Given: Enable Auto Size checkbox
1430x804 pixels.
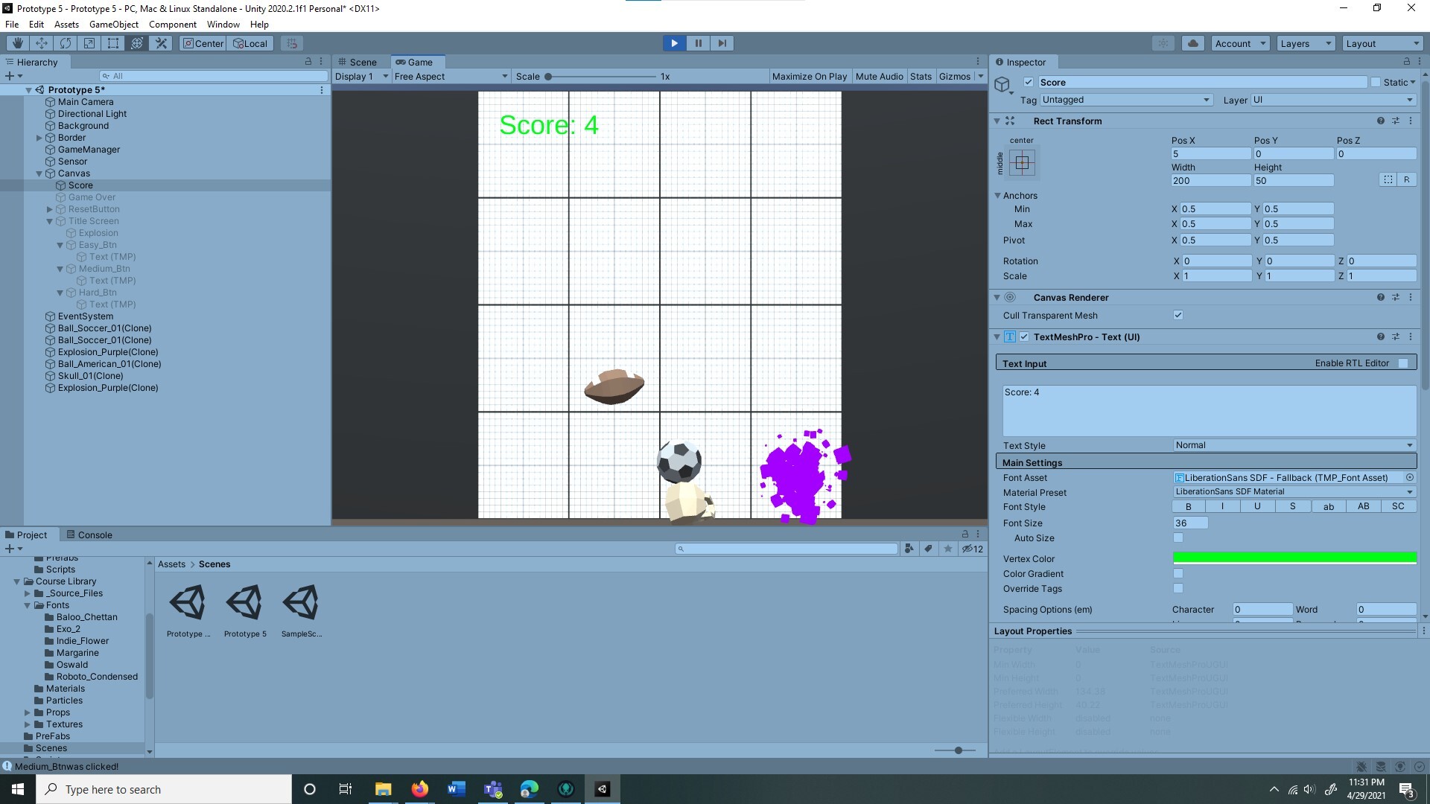Looking at the screenshot, I should tap(1178, 537).
